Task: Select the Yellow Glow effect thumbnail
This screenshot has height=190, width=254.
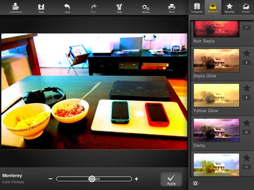Action: point(216,95)
